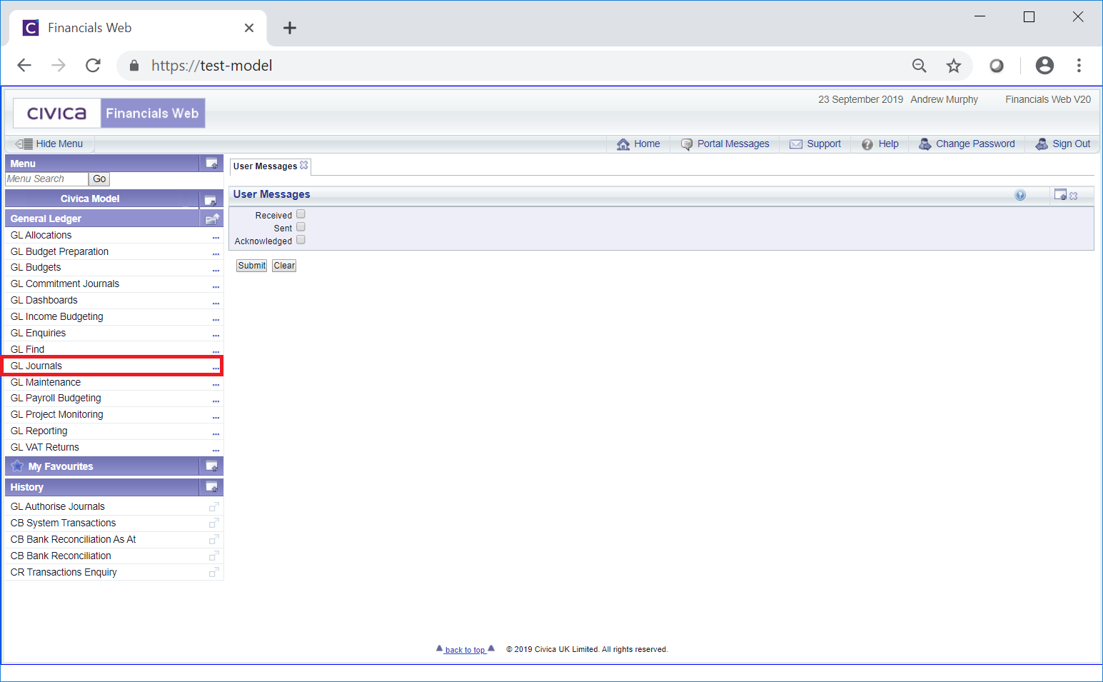
Task: Expand GL Reporting submenu dots
Action: coord(216,433)
